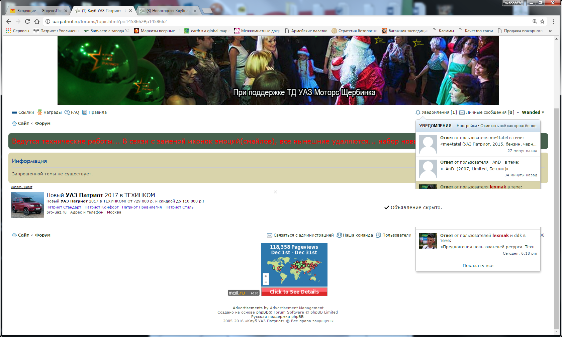The width and height of the screenshot is (562, 338).
Task: Open notification Настройки link
Action: click(467, 126)
